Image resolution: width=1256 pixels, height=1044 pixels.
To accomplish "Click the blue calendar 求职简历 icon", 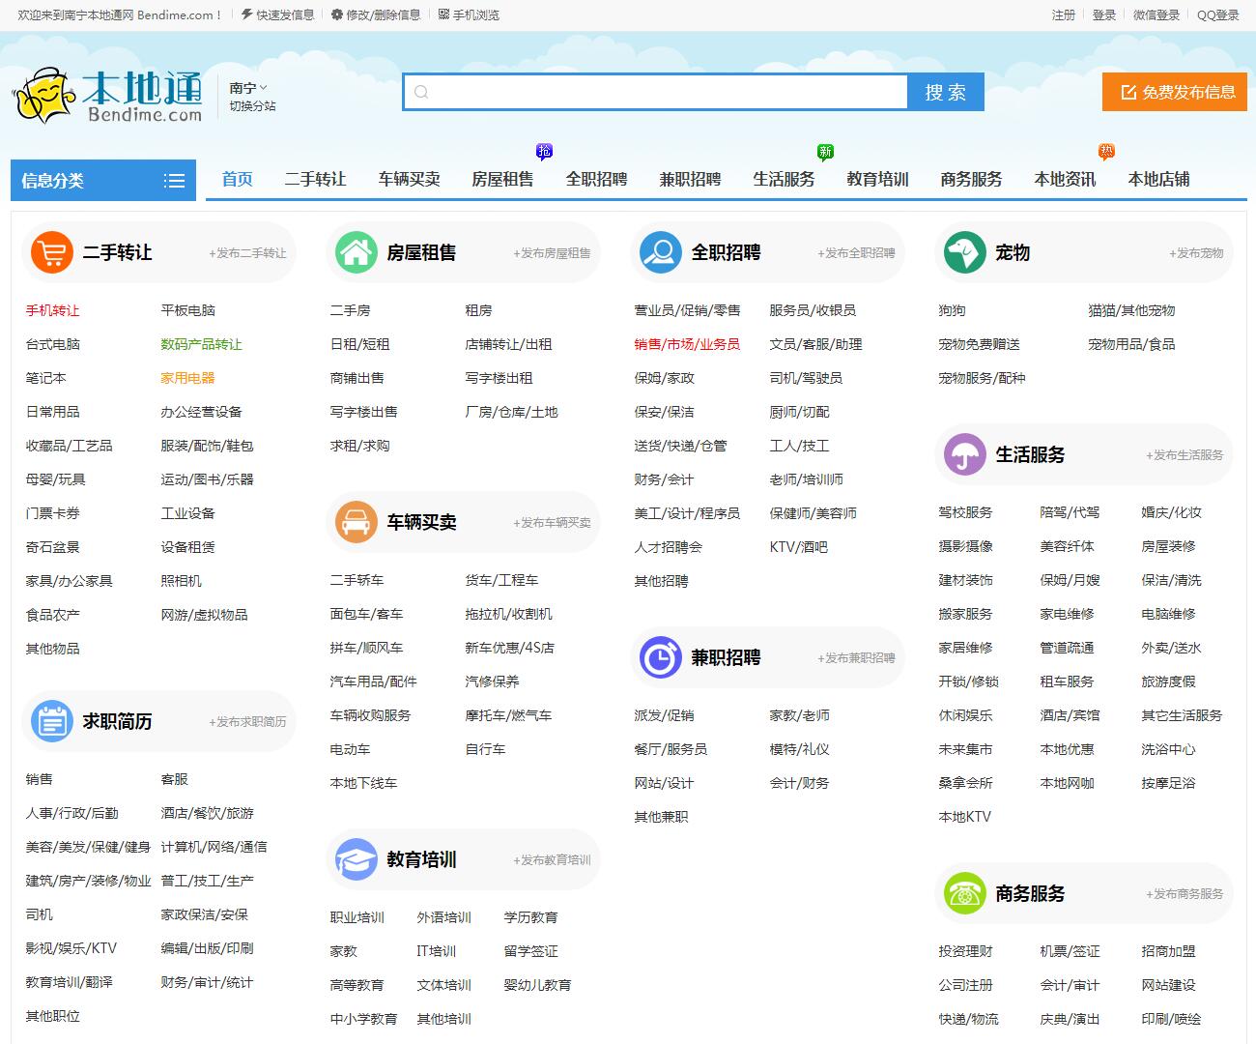I will 52,721.
